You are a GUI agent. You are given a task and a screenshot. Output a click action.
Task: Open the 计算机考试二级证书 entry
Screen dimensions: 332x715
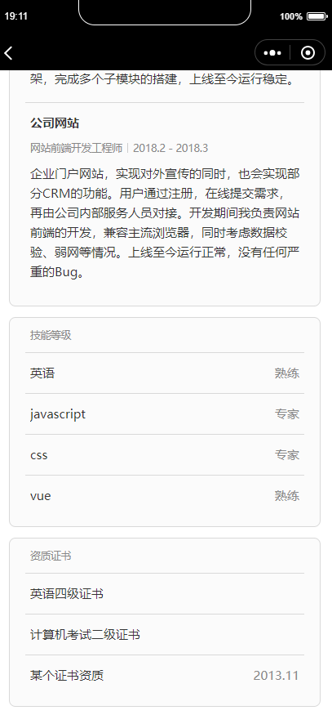(165, 635)
